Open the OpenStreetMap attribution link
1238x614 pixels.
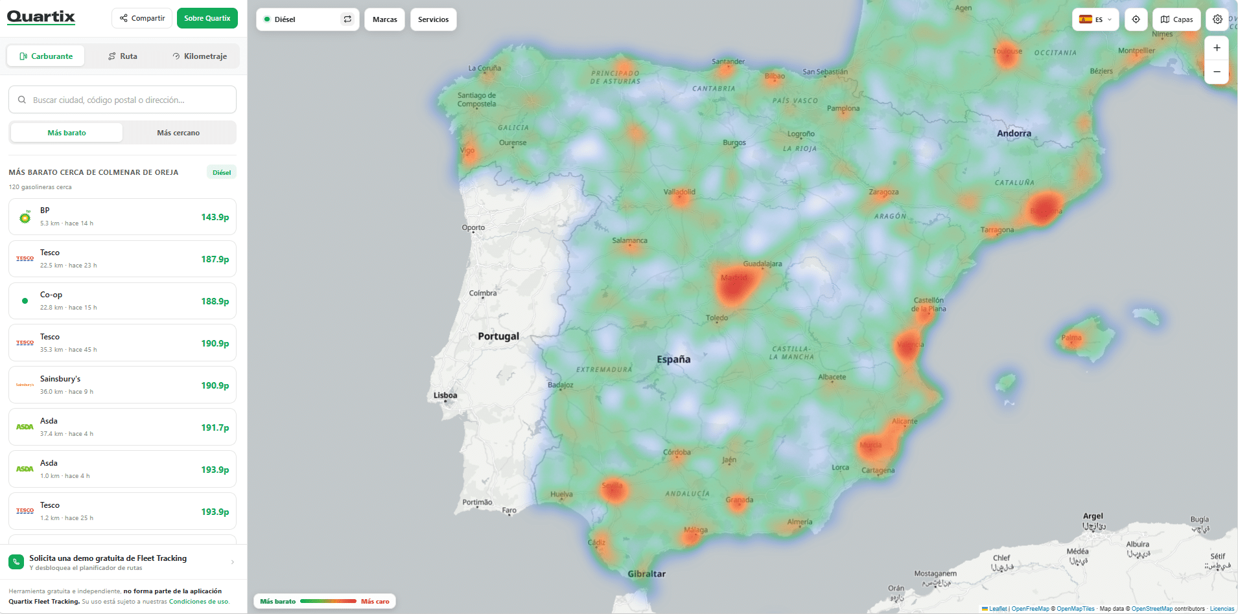click(1152, 609)
